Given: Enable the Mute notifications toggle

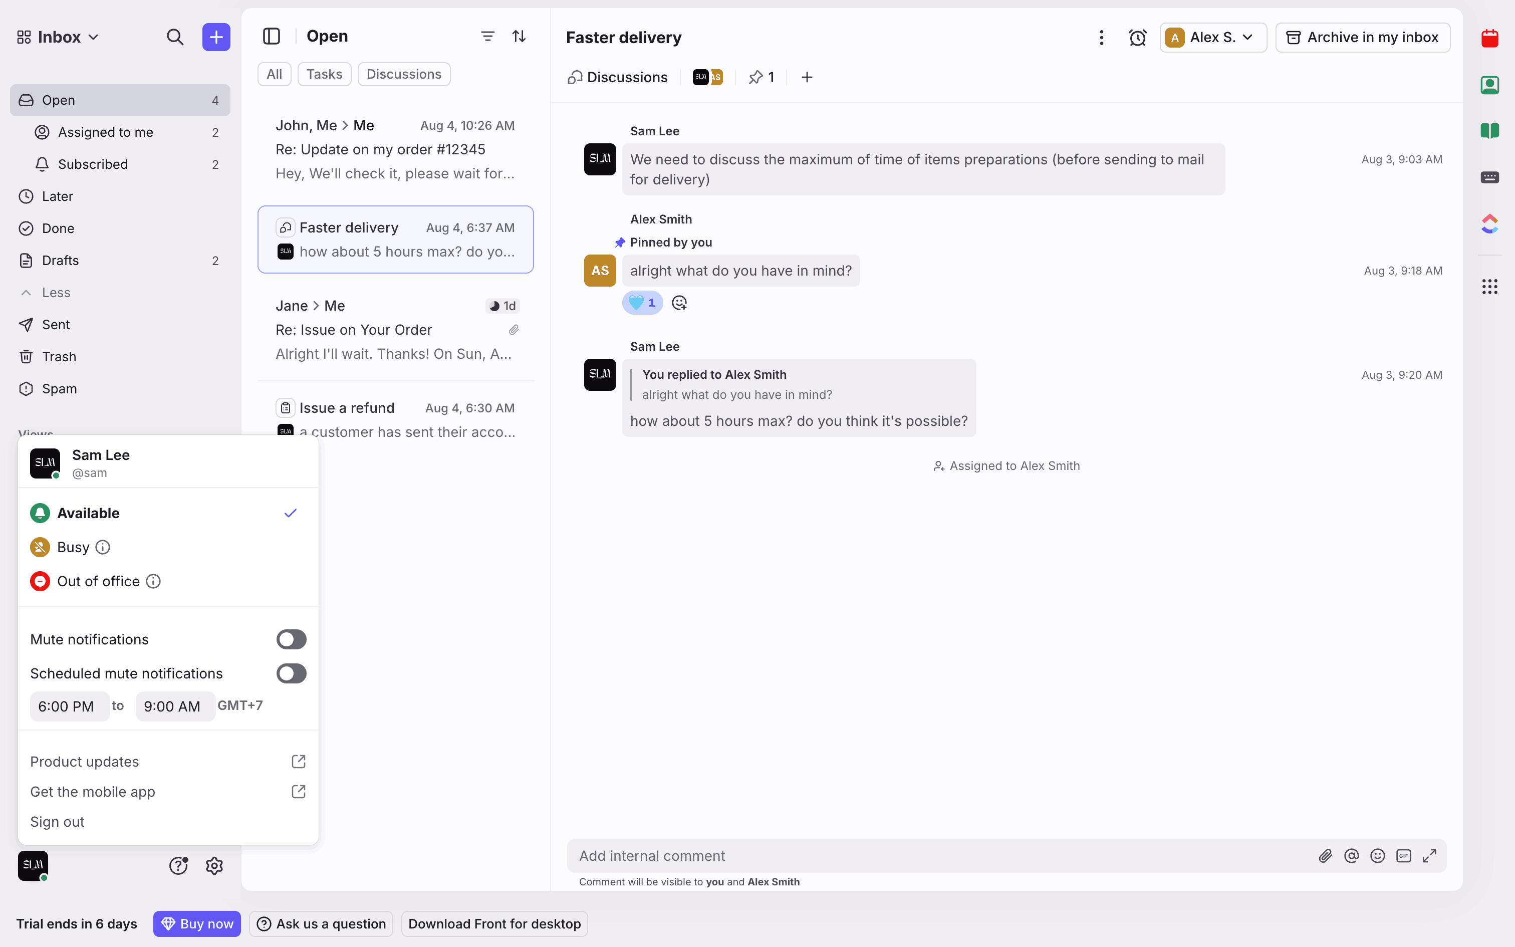Looking at the screenshot, I should (291, 639).
